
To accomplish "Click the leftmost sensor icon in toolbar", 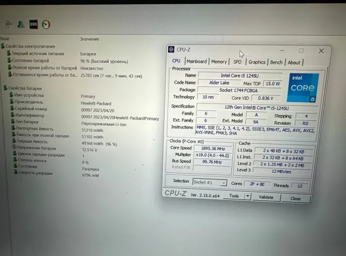I will point(8,24).
